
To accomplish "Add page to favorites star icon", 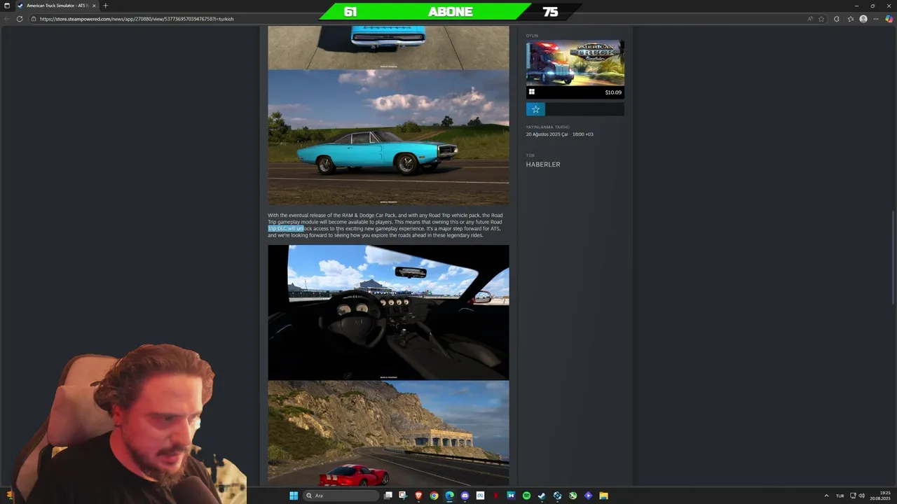I will pyautogui.click(x=821, y=19).
